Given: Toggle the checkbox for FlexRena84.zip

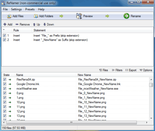Looking at the screenshot, I should (4, 79).
